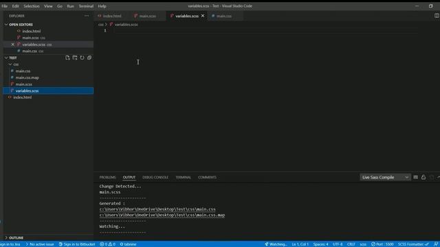Switch to the Debug Console tab
The width and height of the screenshot is (440, 247).
155,177
